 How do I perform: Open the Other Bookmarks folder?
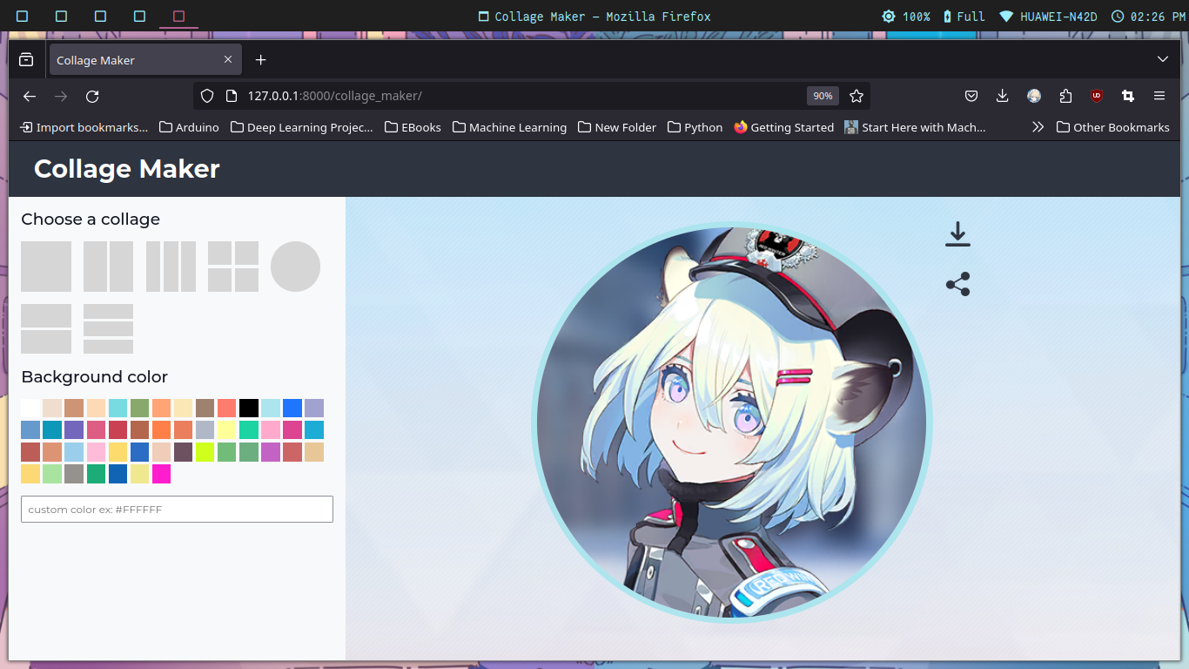(x=1112, y=127)
